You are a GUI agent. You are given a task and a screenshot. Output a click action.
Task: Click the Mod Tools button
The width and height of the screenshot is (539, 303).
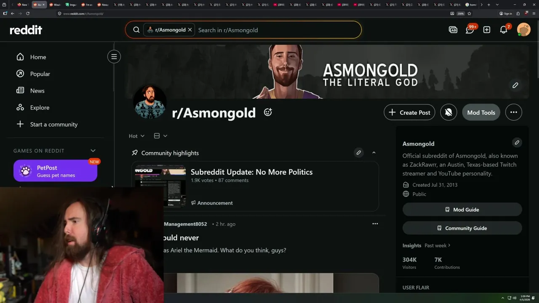click(x=481, y=112)
